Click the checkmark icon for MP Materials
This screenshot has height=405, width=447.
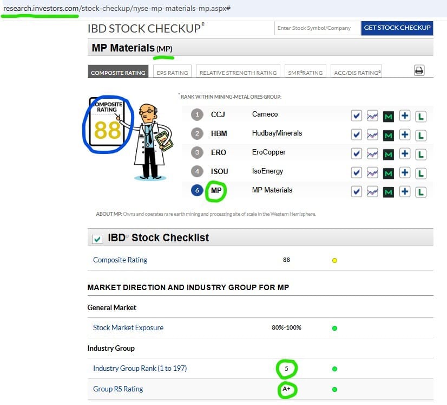click(356, 191)
